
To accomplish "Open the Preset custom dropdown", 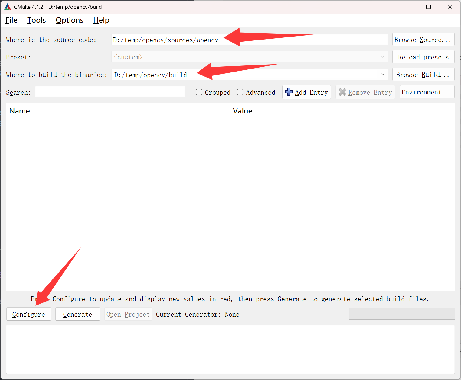I will coord(383,57).
